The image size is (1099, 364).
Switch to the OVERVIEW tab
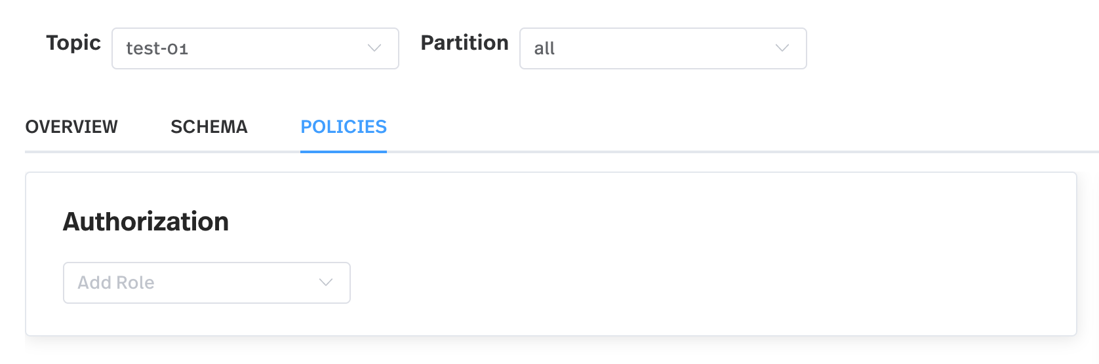pos(71,127)
